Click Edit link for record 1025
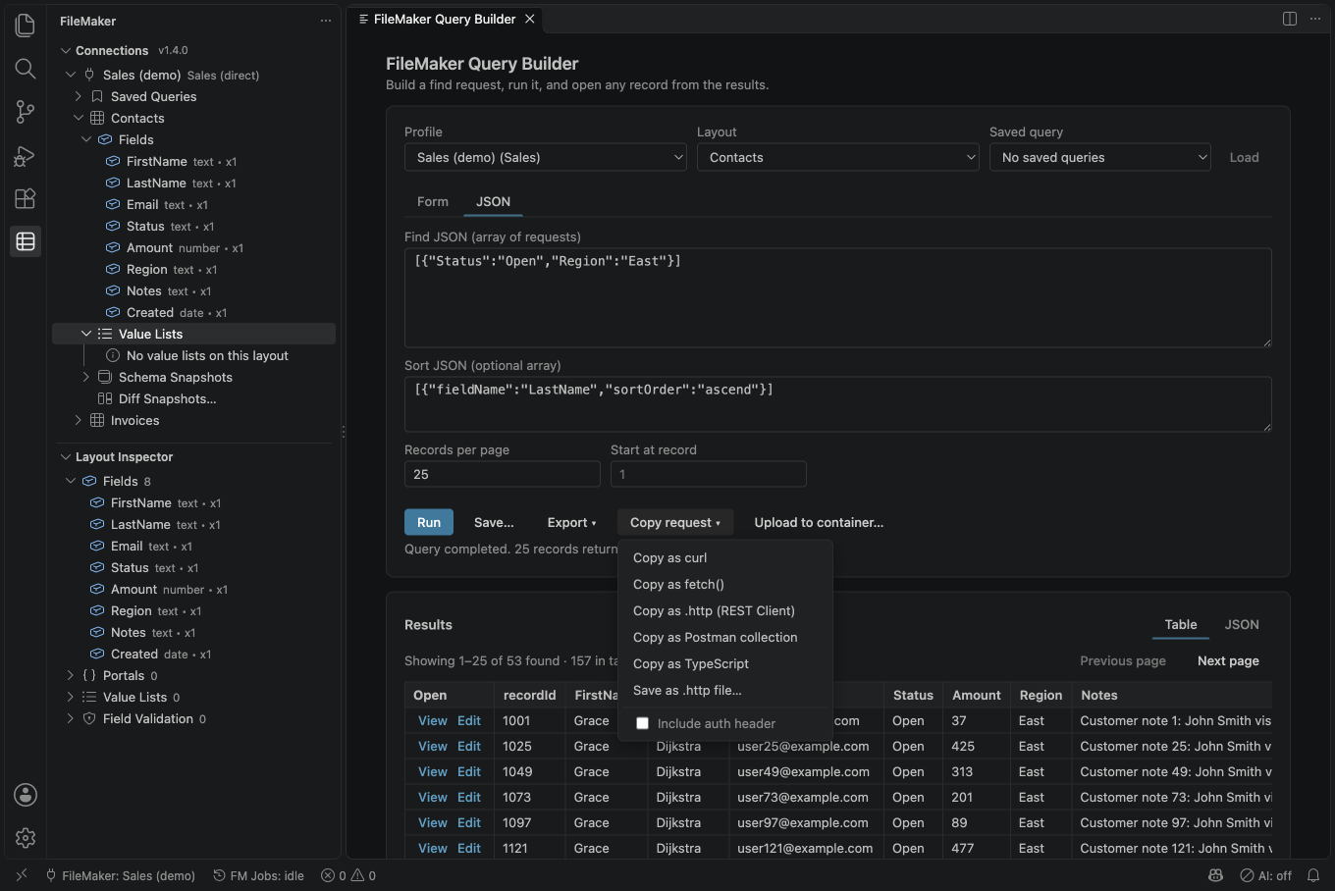Screen dimensions: 1335x891 (x=469, y=746)
